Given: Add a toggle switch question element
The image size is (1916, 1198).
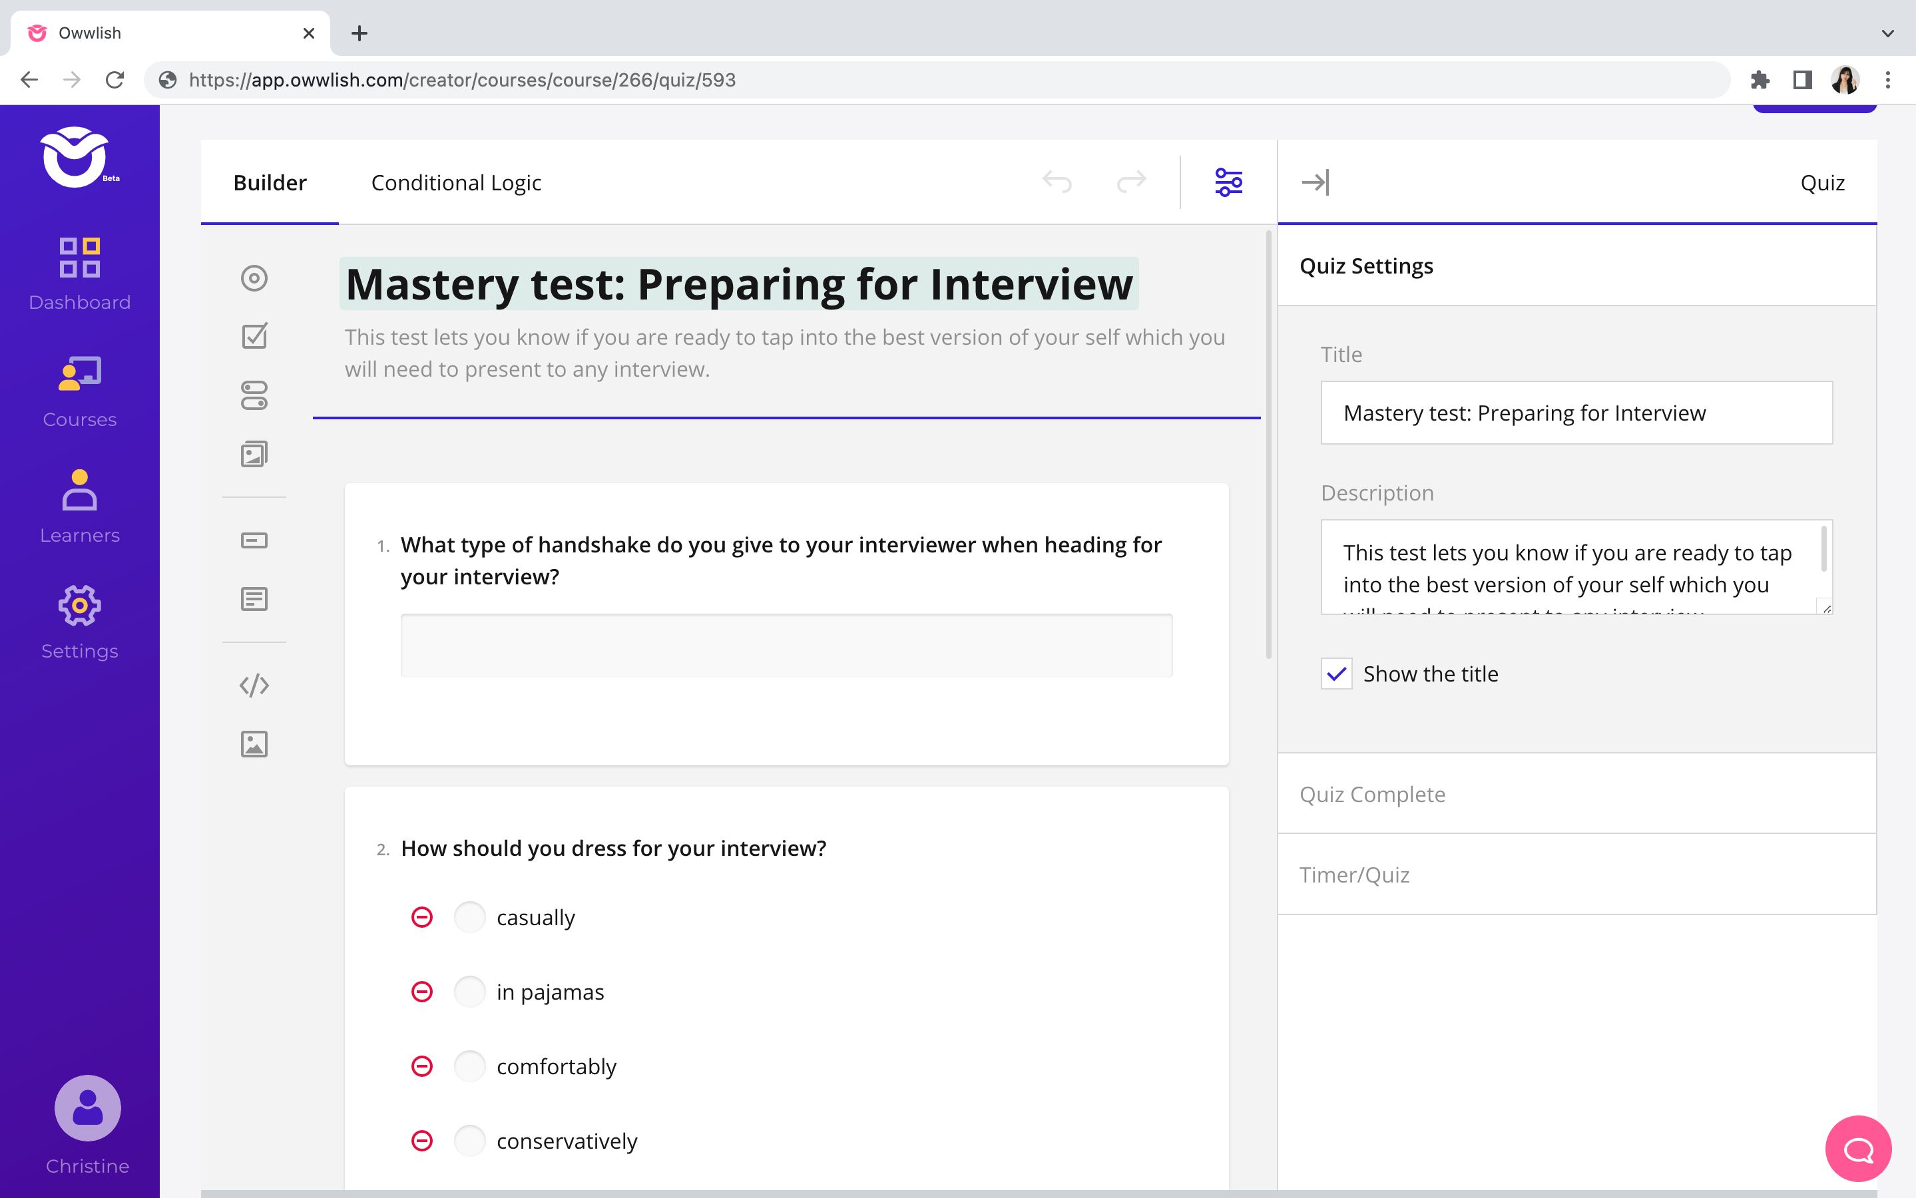Looking at the screenshot, I should tap(254, 395).
